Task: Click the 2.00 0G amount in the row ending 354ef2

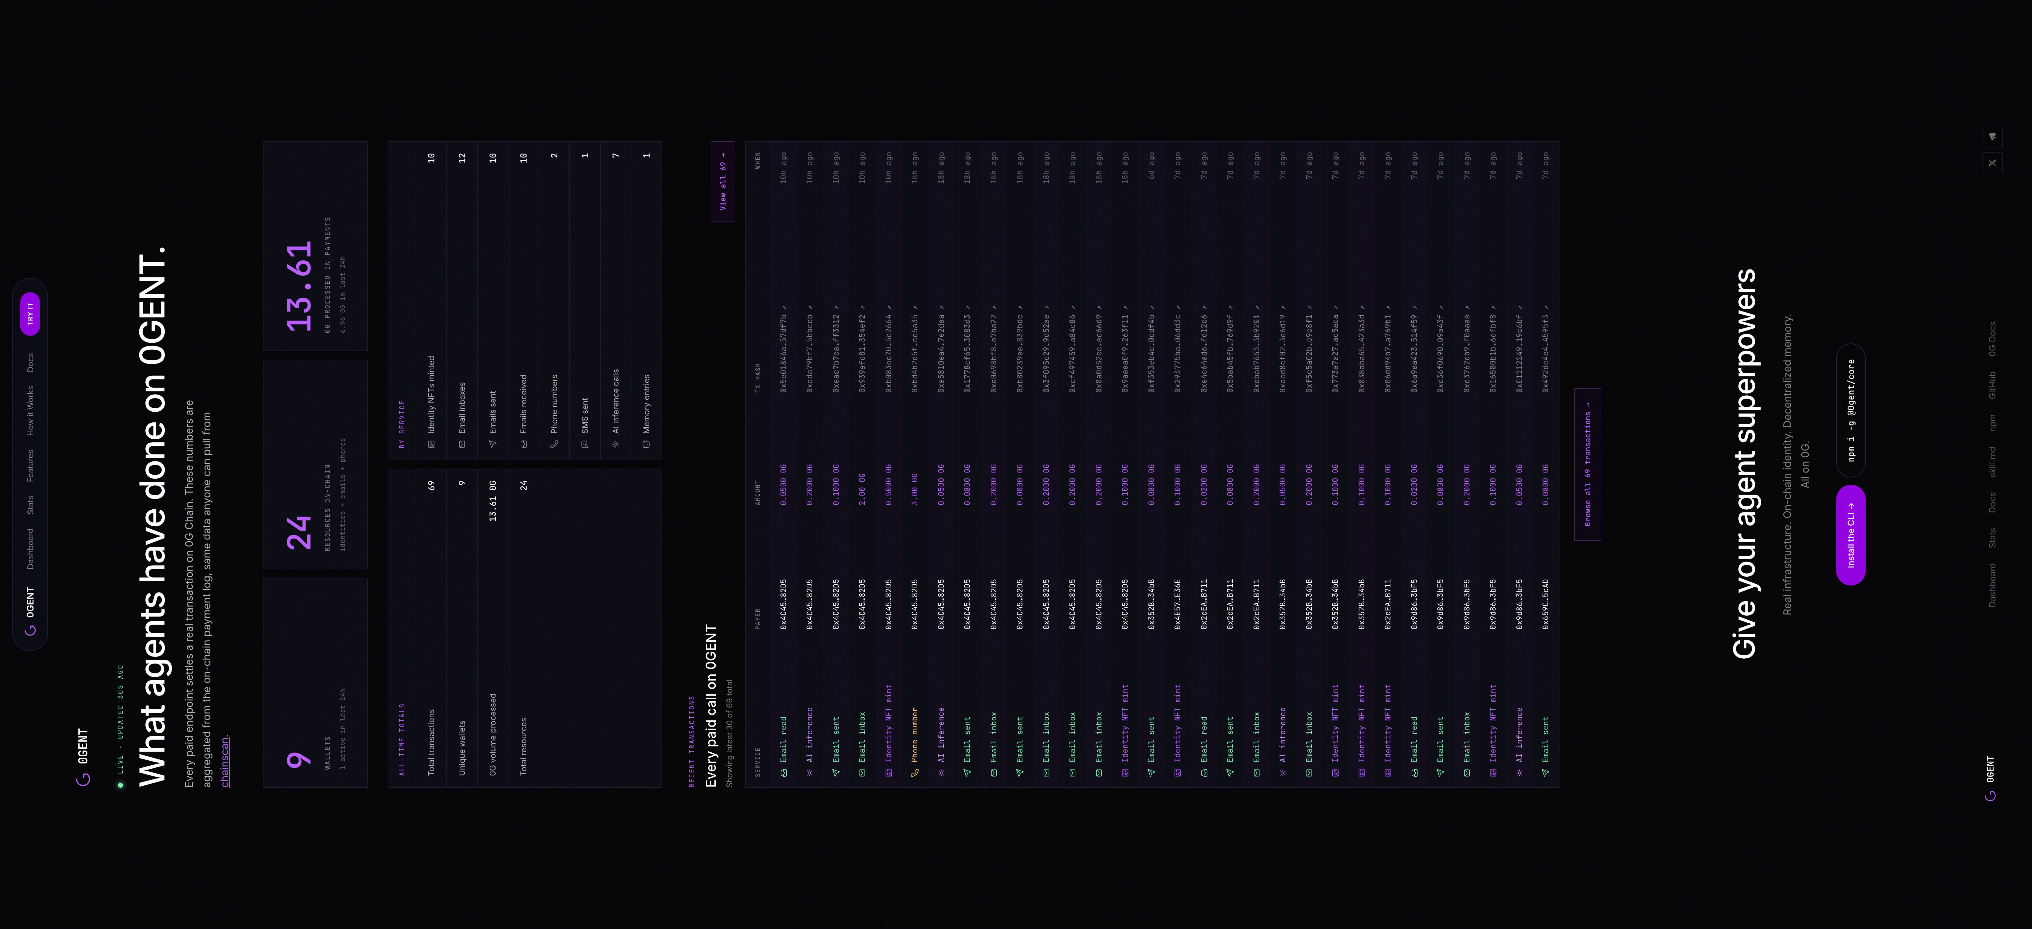Action: (x=862, y=489)
